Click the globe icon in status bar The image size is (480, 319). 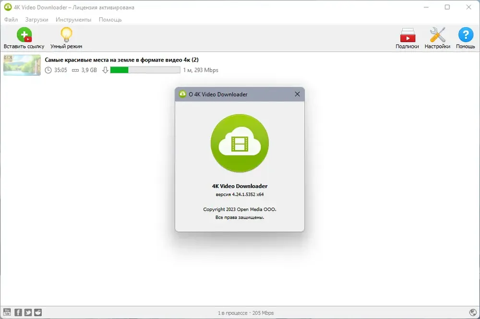[473, 312]
